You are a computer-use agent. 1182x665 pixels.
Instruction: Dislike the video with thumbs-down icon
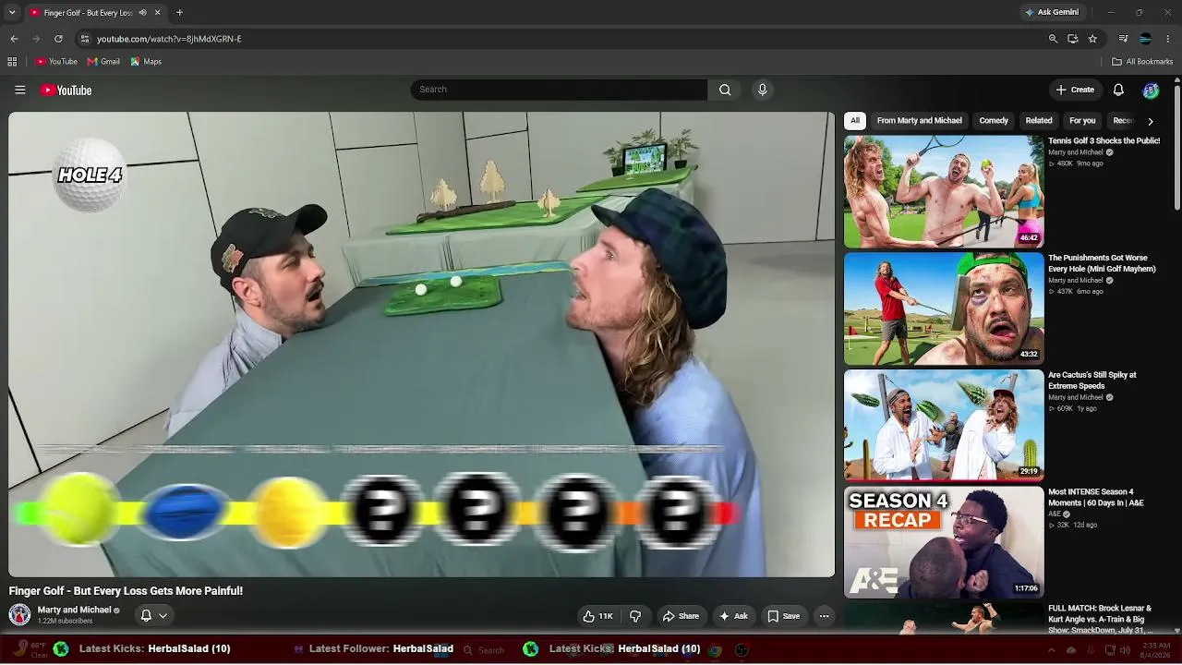click(635, 616)
